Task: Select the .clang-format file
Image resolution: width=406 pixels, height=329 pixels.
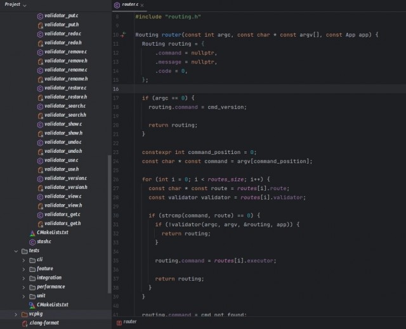Action: pyautogui.click(x=44, y=323)
